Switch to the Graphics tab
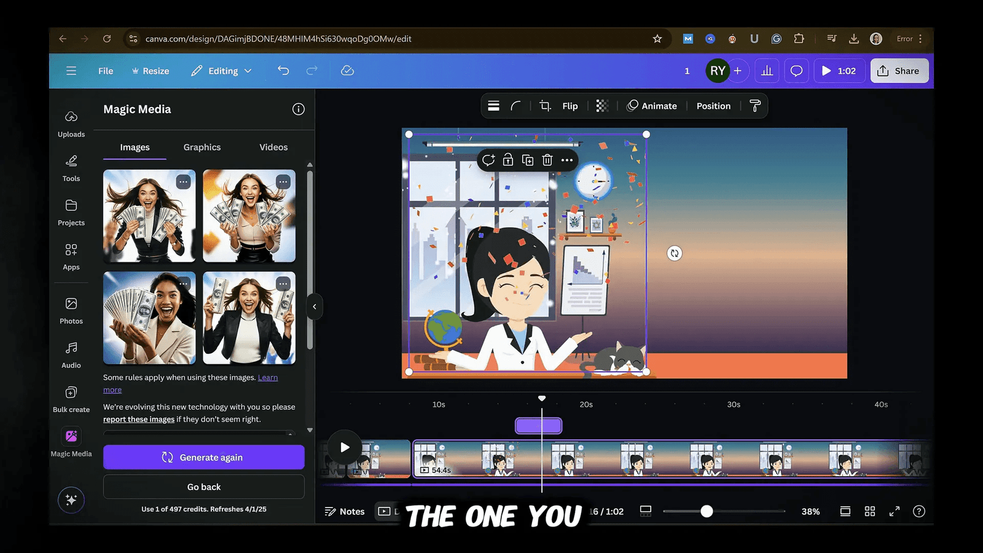The width and height of the screenshot is (983, 553). pos(202,147)
